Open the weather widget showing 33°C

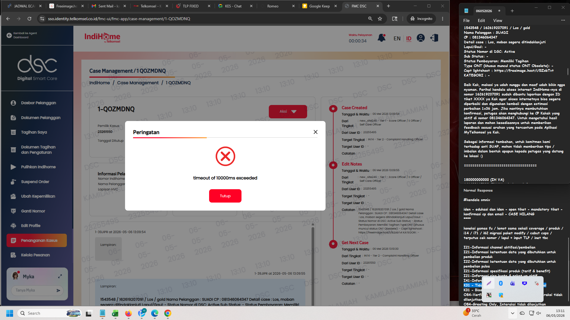(x=472, y=313)
